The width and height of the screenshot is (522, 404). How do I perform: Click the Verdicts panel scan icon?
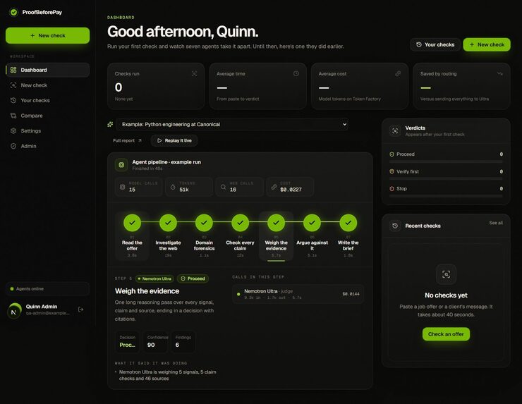point(395,130)
